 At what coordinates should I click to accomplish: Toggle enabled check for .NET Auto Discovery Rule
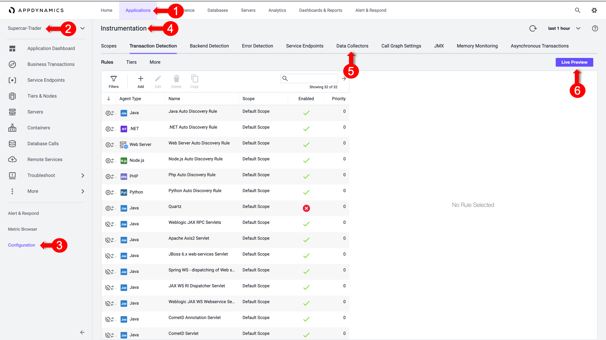tap(306, 129)
